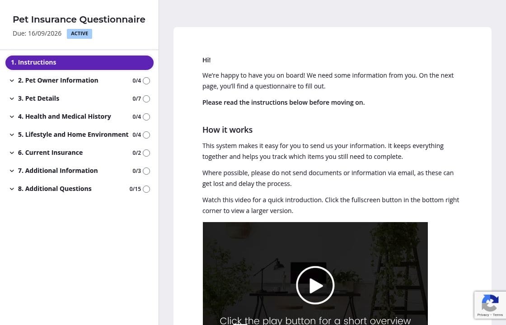
Task: Click Additional Questions completion circle
Action: [146, 189]
